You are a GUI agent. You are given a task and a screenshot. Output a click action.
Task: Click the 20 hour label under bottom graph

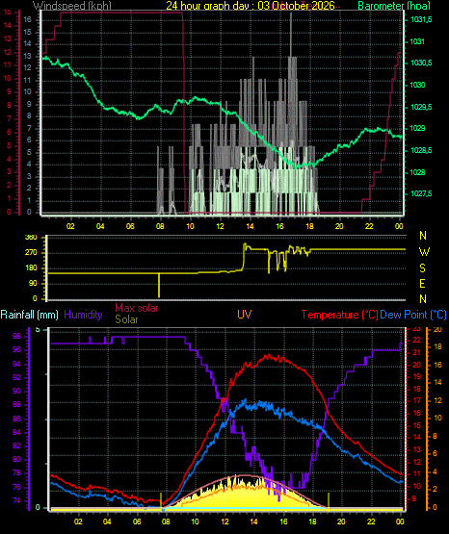(341, 521)
